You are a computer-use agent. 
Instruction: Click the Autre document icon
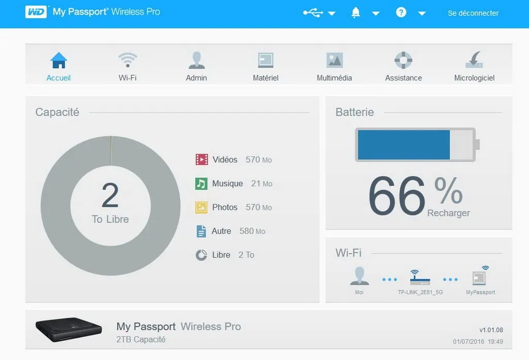(201, 231)
